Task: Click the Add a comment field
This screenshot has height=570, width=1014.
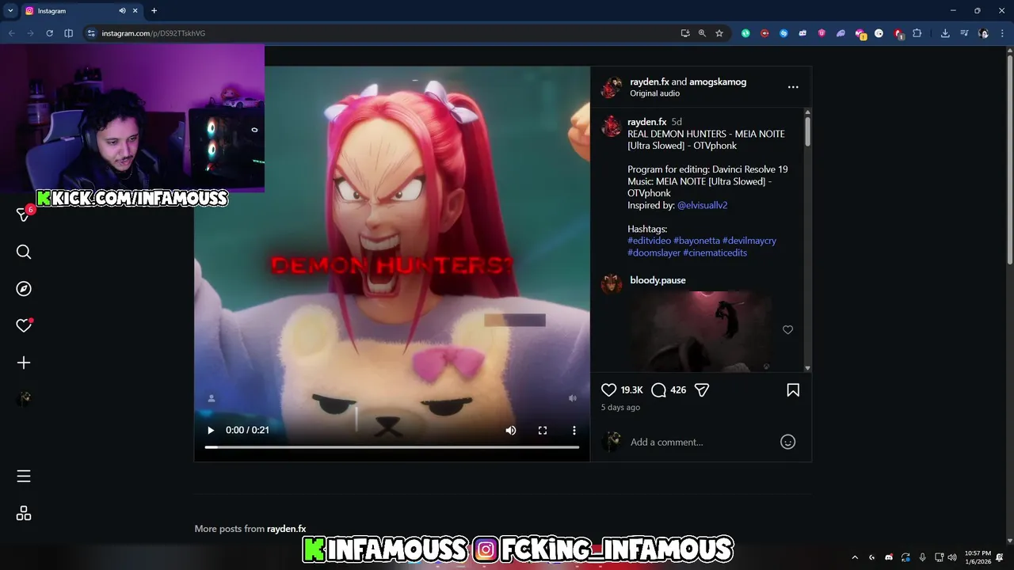Action: pos(701,442)
